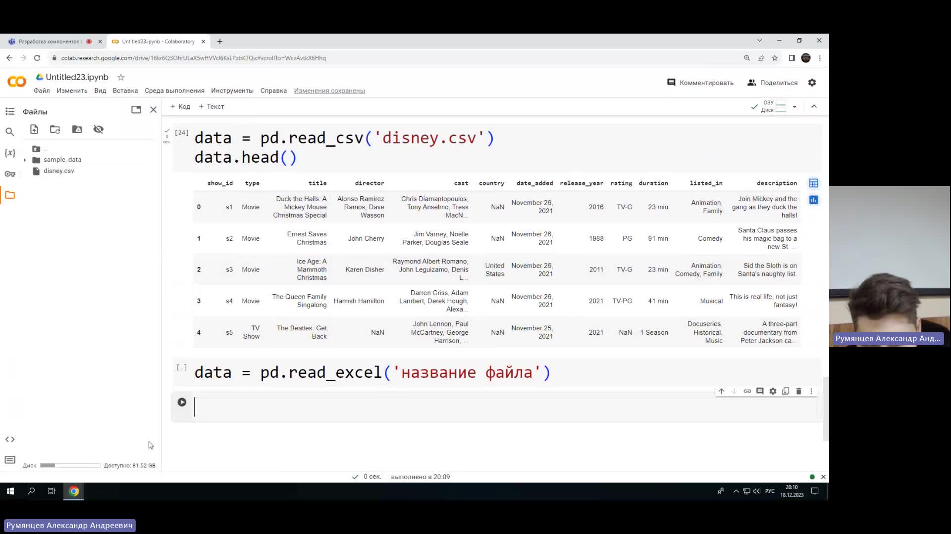Toggle hidden files visibility
Viewport: 951px width, 534px height.
tap(99, 130)
